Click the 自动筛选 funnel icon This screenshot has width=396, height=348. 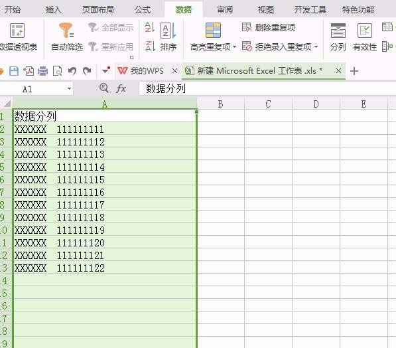(x=66, y=30)
